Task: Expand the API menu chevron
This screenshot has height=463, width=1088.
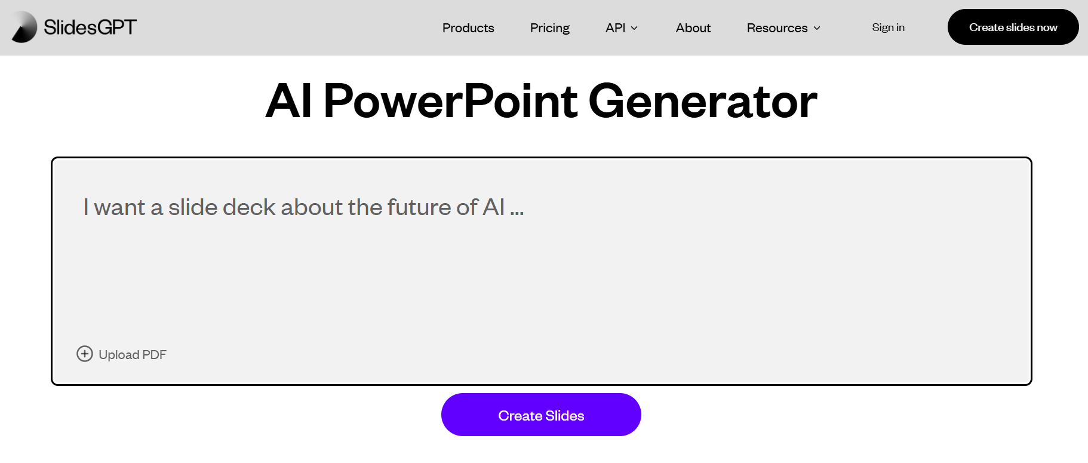Action: click(x=634, y=28)
